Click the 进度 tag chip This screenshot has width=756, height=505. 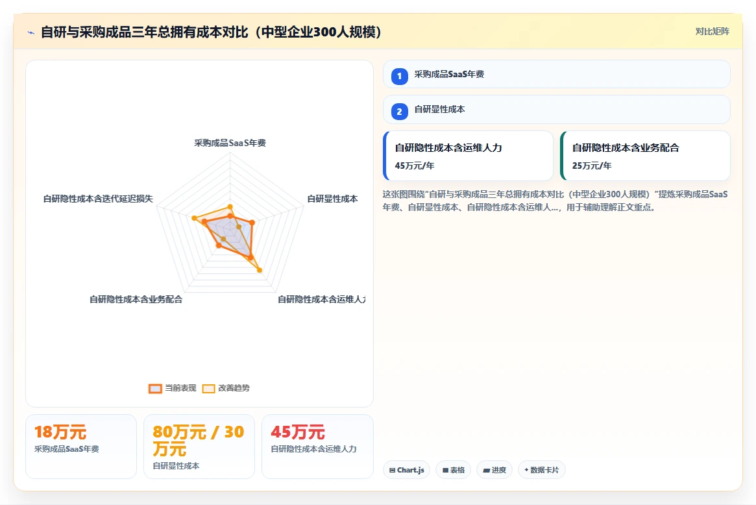point(494,470)
